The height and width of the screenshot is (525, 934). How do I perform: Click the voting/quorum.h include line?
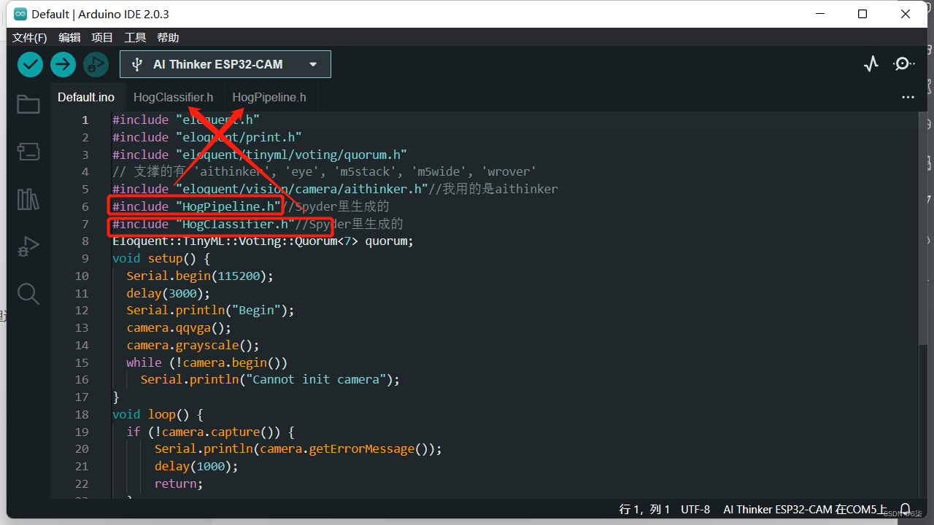(x=259, y=155)
